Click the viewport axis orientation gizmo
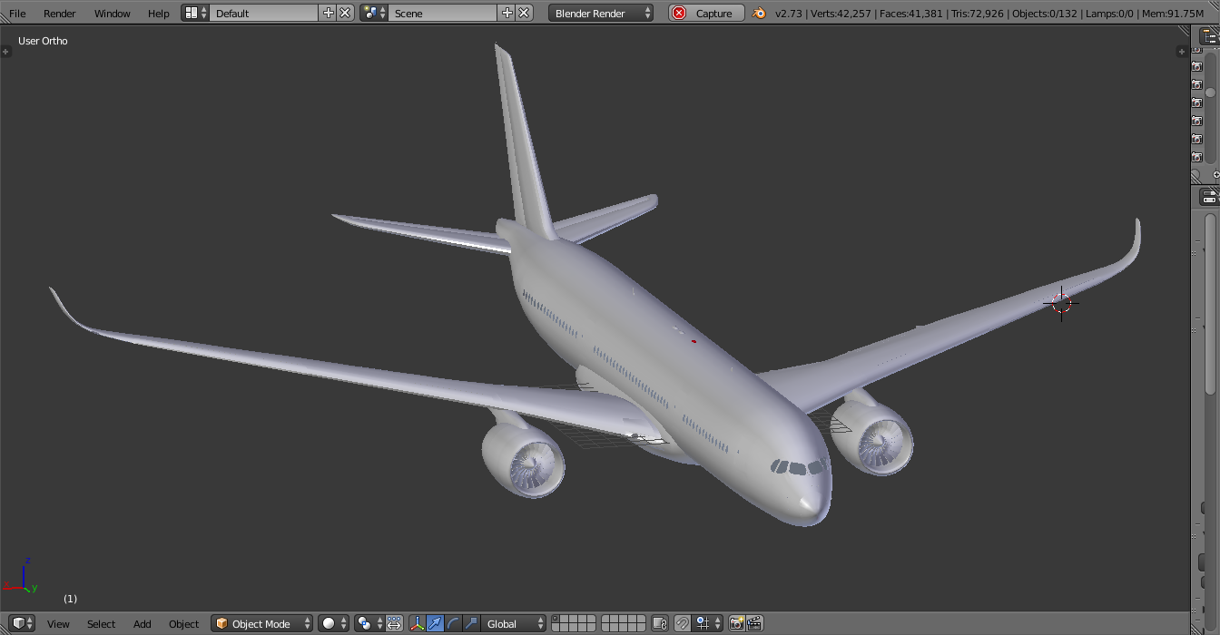This screenshot has width=1220, height=635. coord(22,577)
